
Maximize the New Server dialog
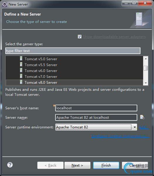tap(134, 3)
